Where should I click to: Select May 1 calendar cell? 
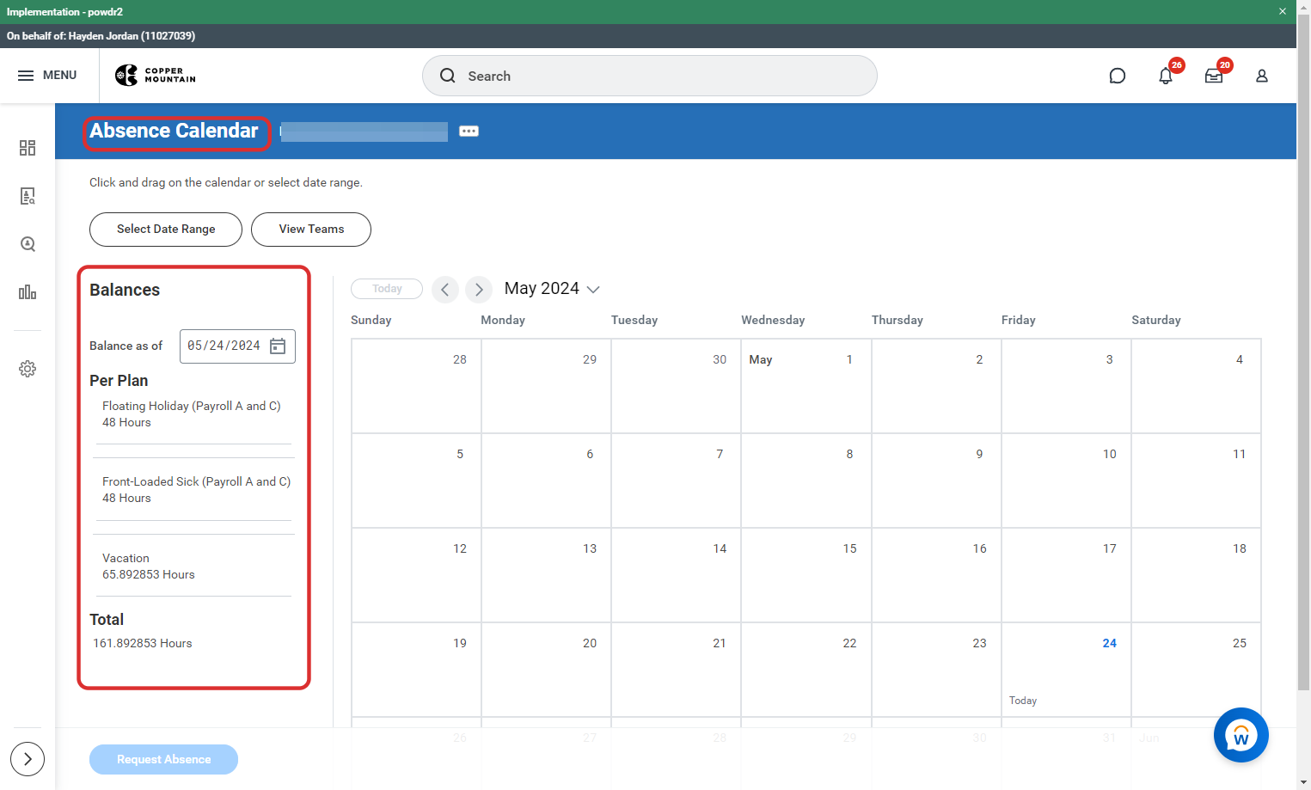click(x=806, y=386)
